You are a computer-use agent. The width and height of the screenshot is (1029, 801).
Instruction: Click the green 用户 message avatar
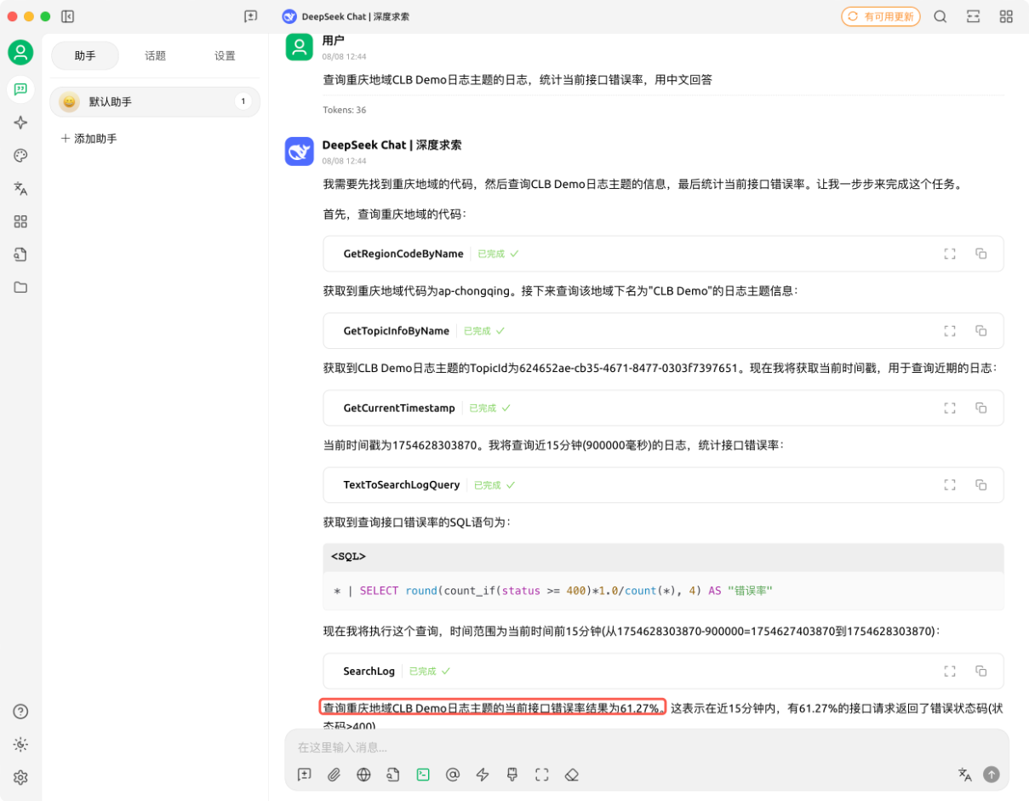click(300, 46)
